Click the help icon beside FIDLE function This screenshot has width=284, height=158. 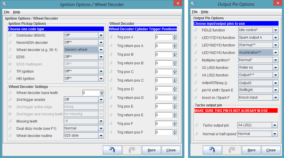coord(196,30)
